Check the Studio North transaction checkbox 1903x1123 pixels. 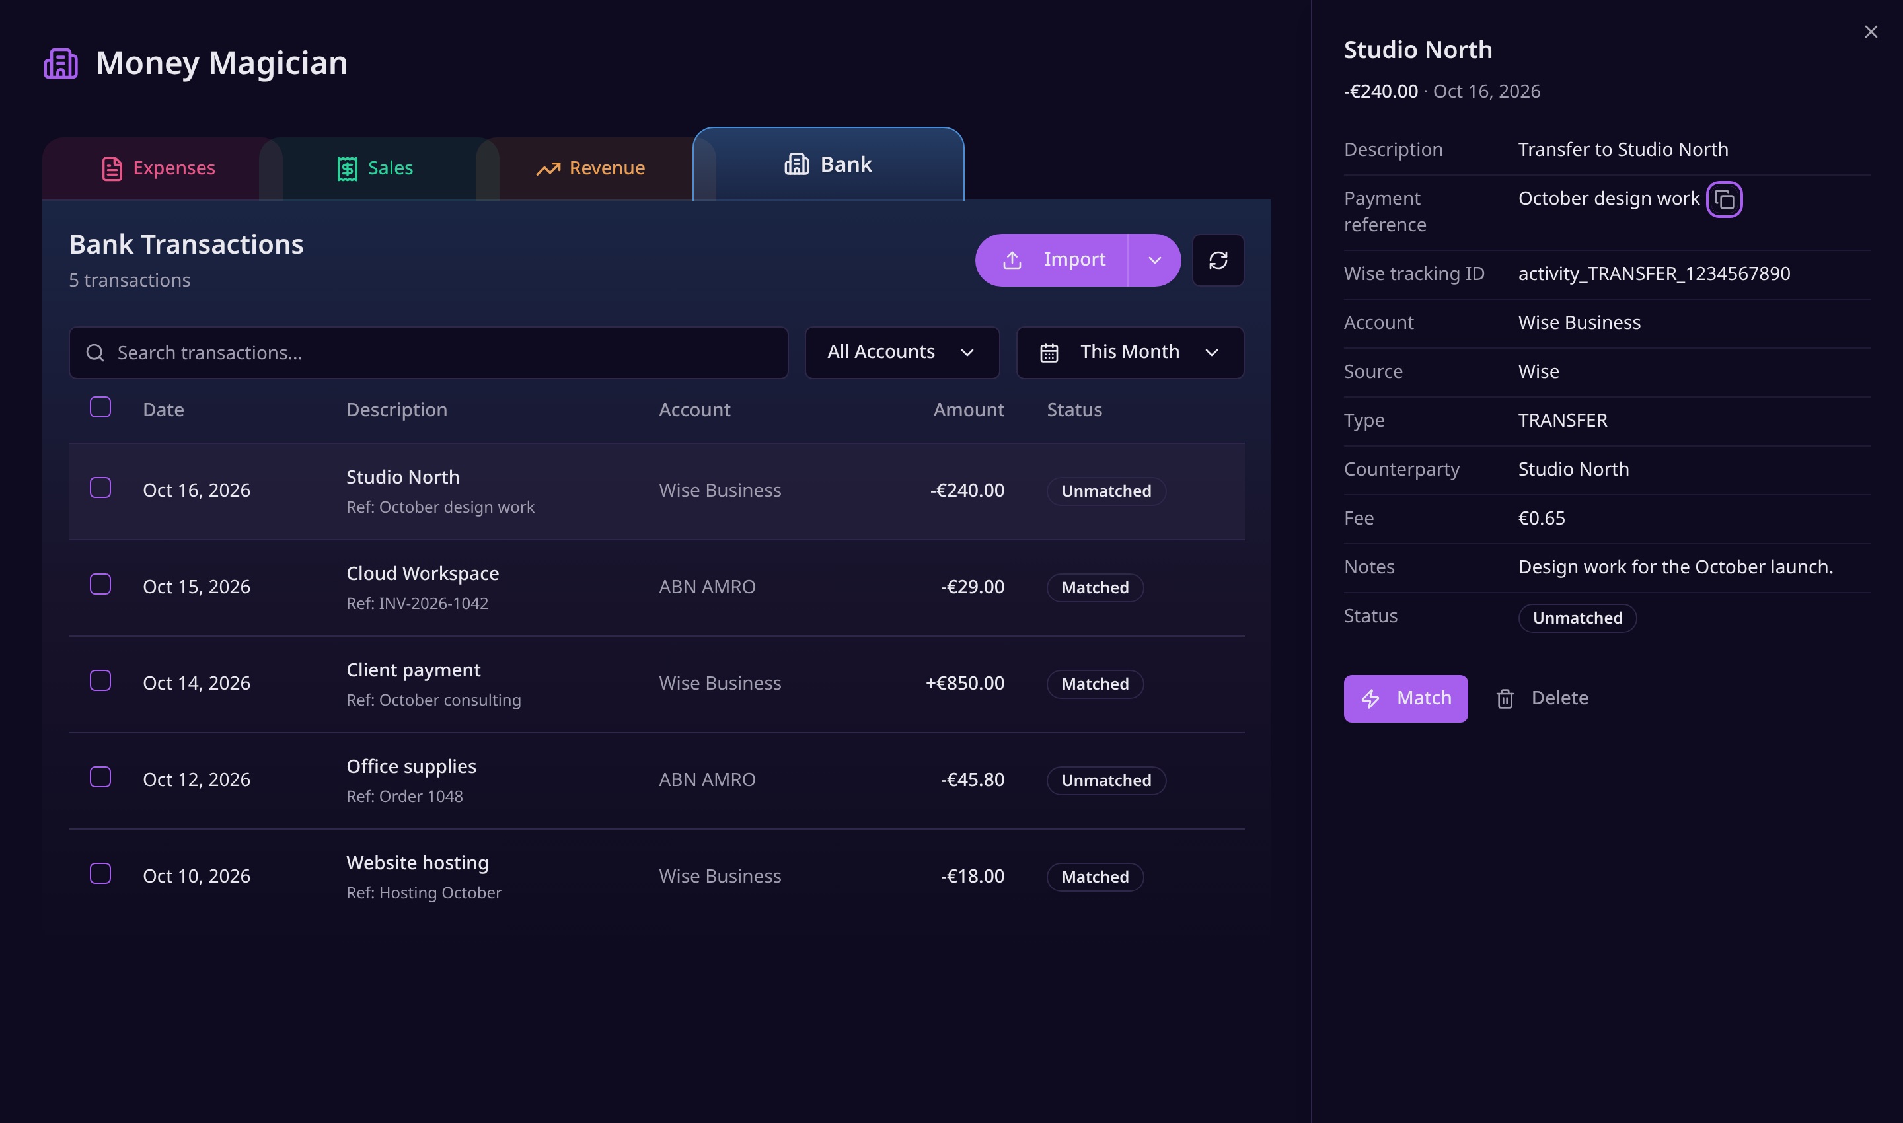(x=100, y=488)
